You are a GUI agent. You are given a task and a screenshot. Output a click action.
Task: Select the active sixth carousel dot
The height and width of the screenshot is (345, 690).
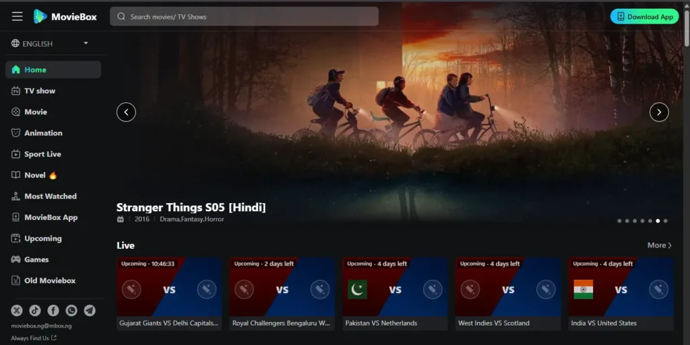(x=658, y=221)
